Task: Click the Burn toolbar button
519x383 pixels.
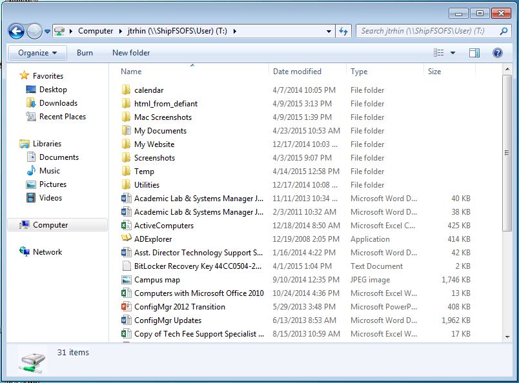Action: pos(85,53)
